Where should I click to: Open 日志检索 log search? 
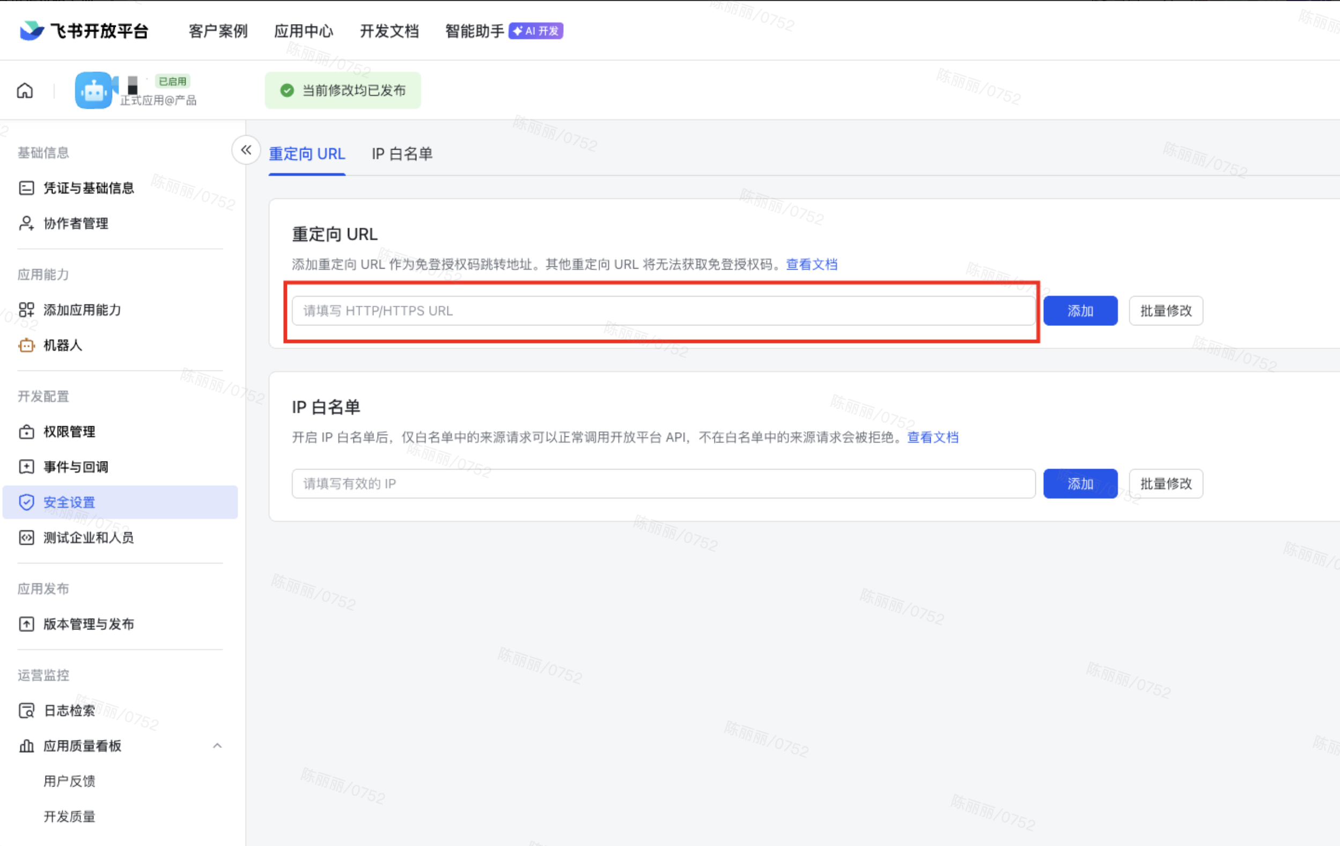[x=69, y=710]
